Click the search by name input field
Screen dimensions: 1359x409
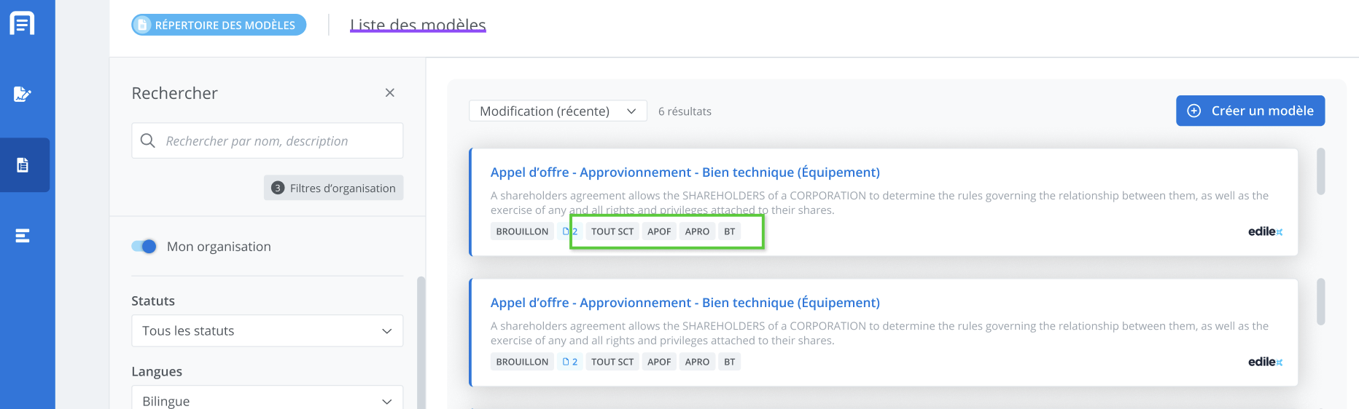277,140
